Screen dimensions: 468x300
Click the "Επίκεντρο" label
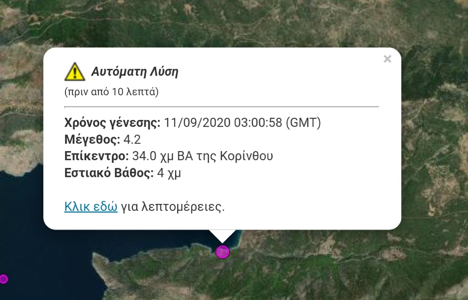[96, 156]
